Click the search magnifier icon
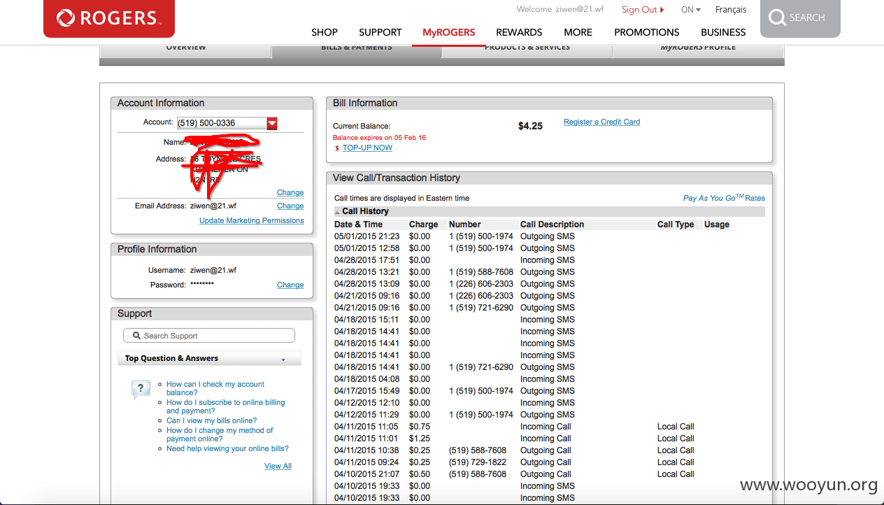Screen dimensions: 884x505 click(777, 17)
